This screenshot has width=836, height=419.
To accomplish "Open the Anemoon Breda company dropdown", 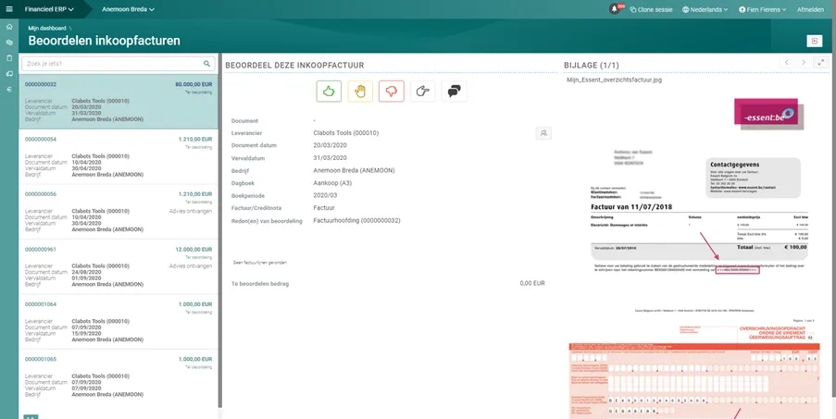I will coord(128,9).
